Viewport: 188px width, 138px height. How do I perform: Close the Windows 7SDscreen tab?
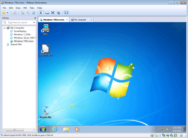click(67, 20)
